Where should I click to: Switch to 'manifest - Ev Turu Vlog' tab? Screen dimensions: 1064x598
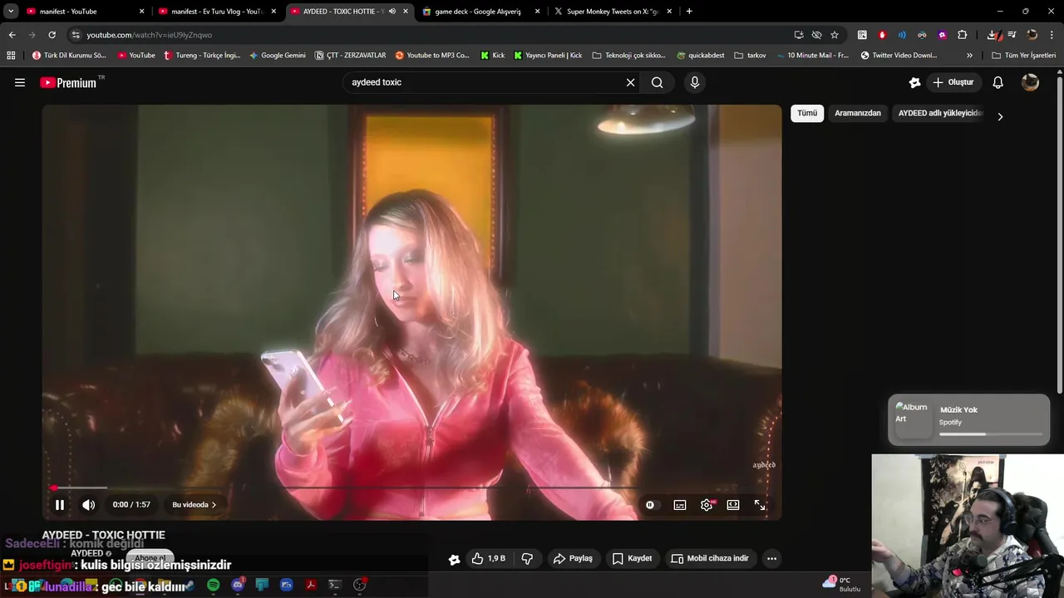coord(217,12)
